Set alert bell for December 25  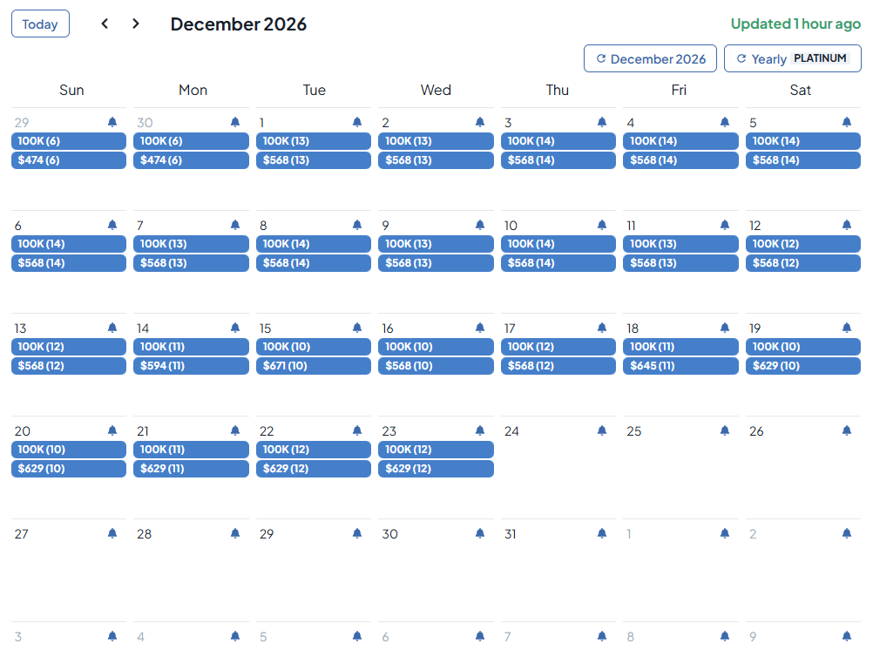(725, 430)
